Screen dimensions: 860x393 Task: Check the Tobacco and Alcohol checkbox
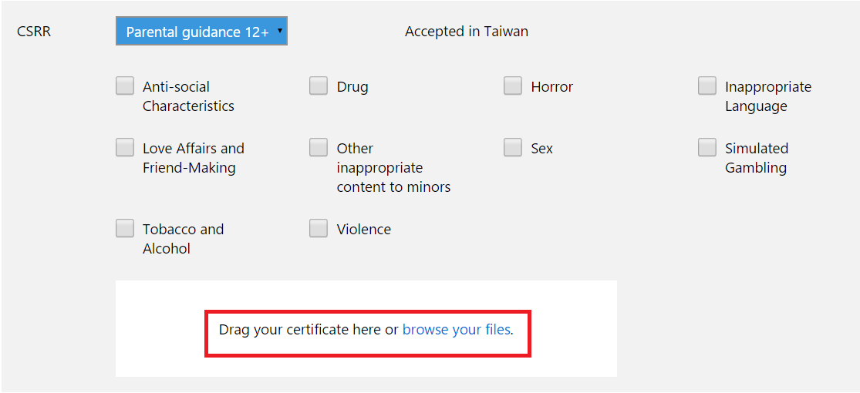(125, 229)
